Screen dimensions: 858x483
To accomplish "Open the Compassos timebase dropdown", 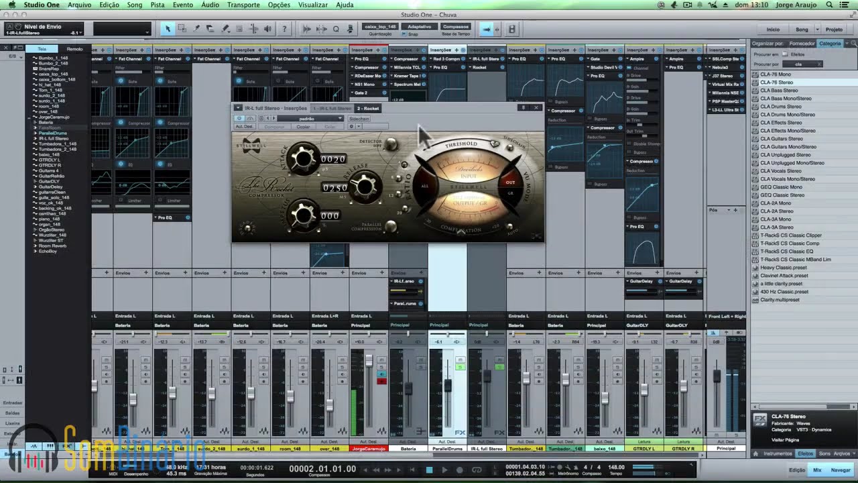I will [456, 27].
